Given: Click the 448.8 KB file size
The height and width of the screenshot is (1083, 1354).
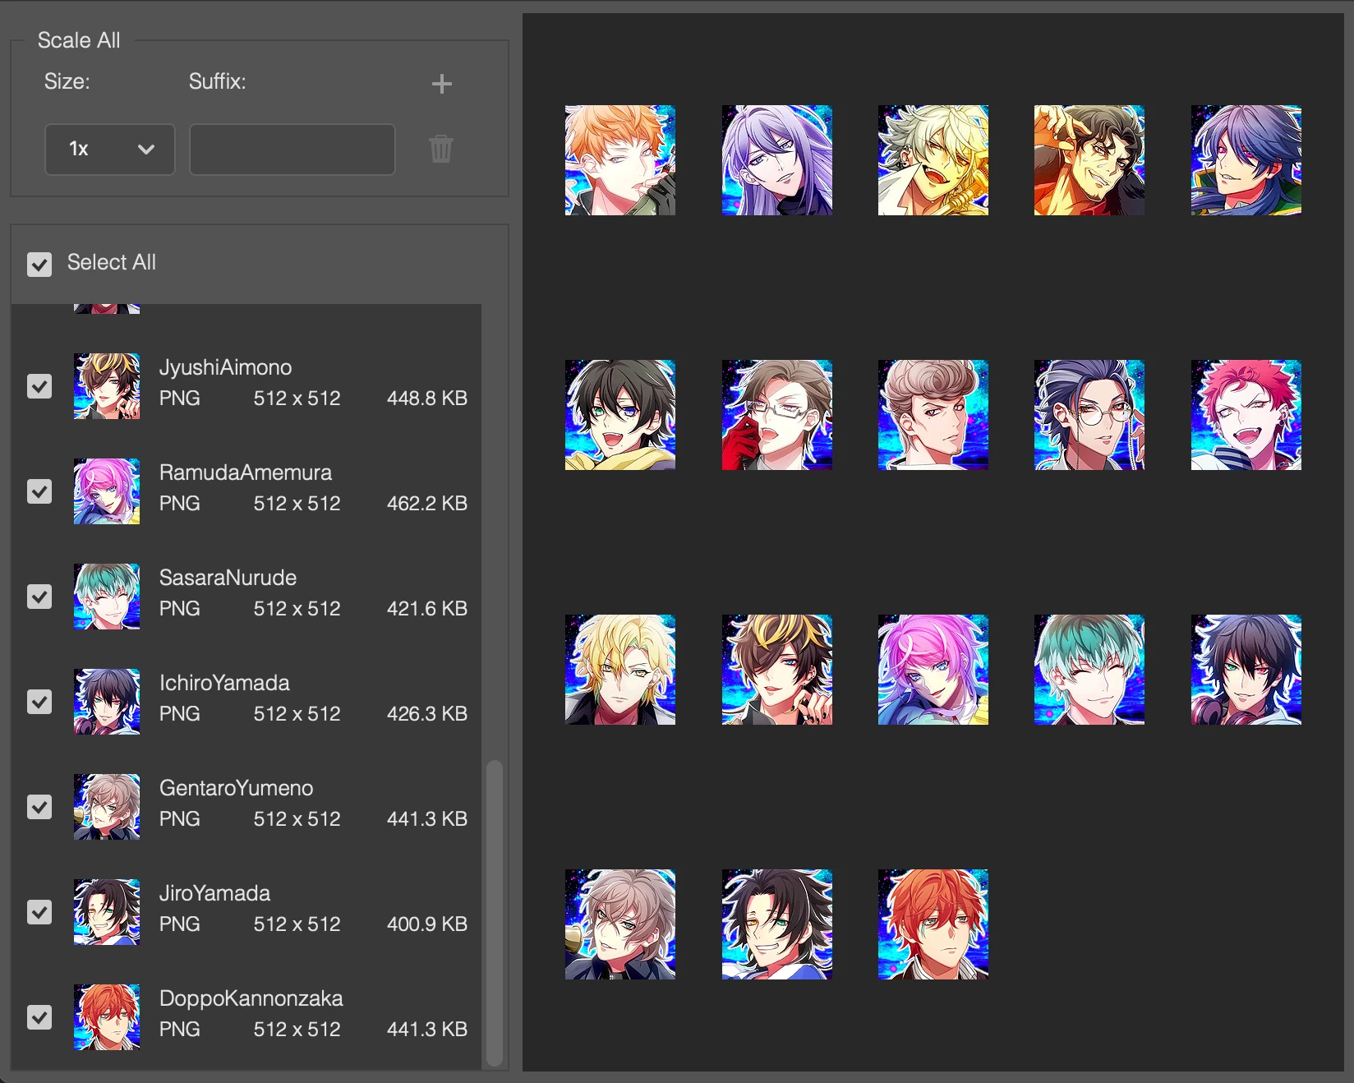Looking at the screenshot, I should [x=427, y=399].
